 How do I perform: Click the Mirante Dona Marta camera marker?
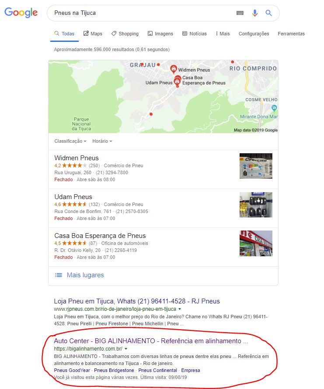click(x=274, y=108)
